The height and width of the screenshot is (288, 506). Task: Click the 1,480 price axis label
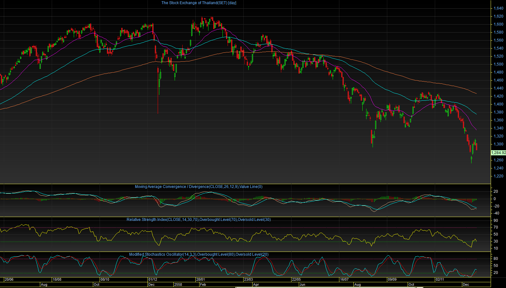tap(498, 72)
